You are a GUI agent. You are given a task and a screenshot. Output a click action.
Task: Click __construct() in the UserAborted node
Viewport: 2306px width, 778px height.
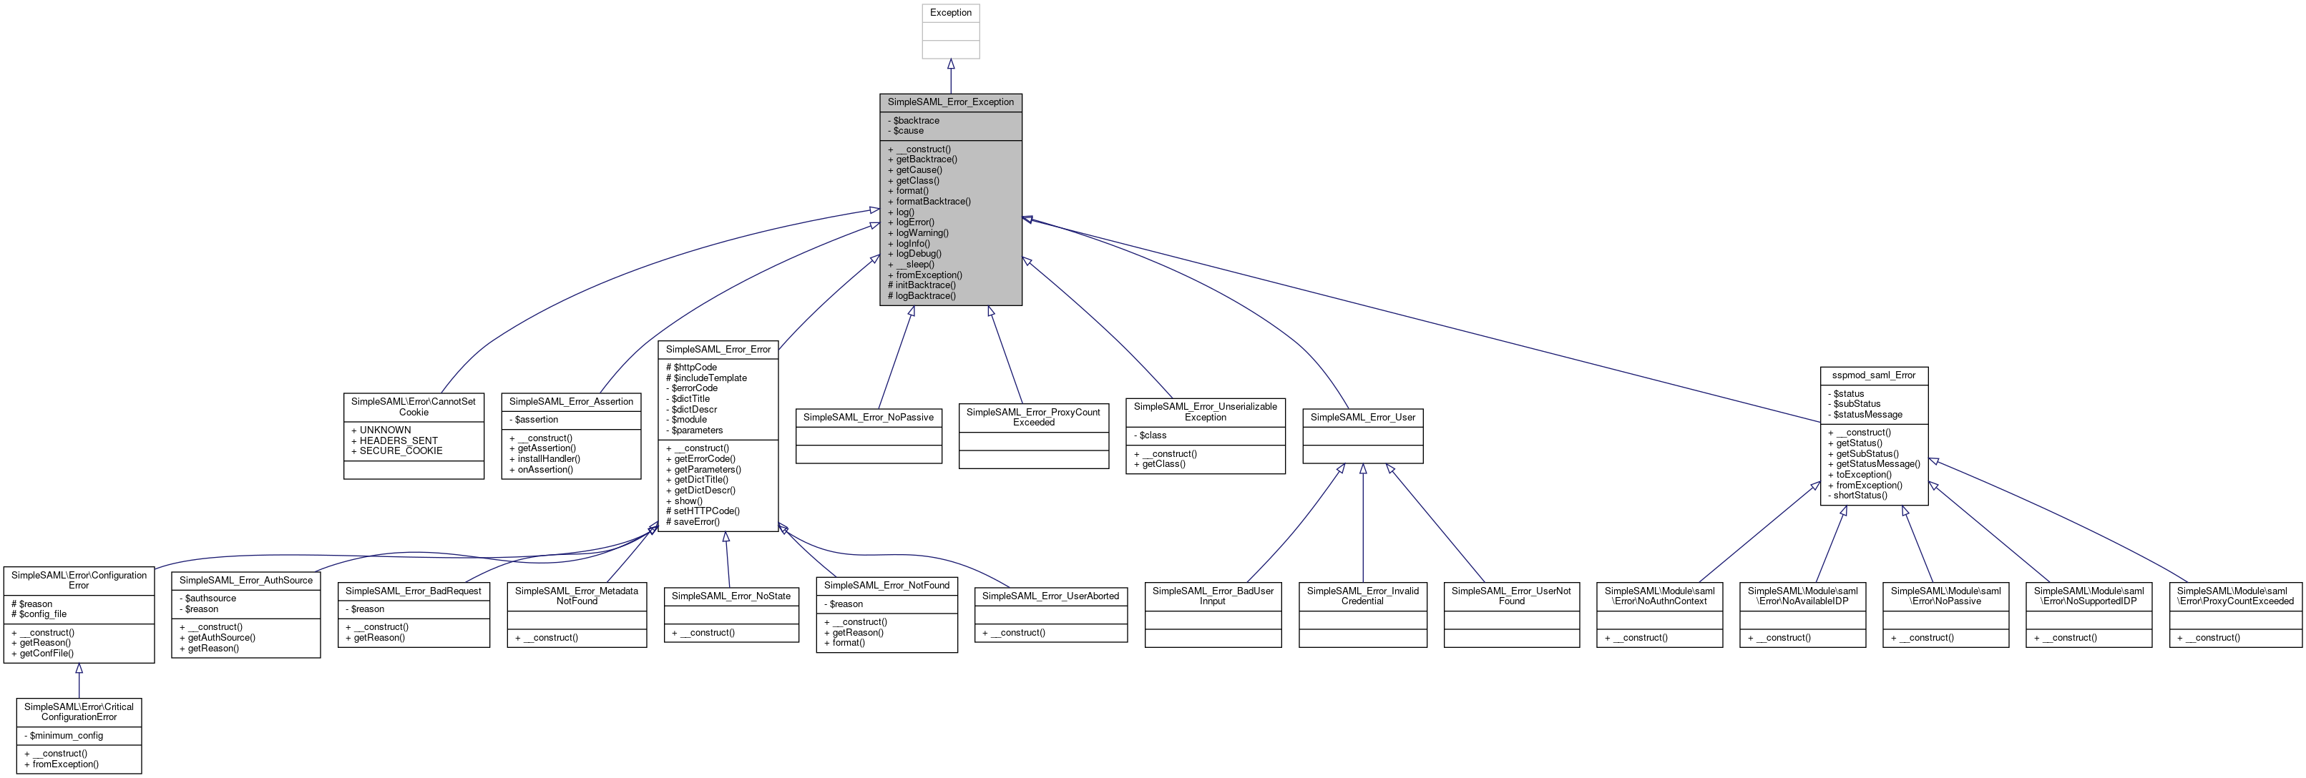pos(1013,633)
